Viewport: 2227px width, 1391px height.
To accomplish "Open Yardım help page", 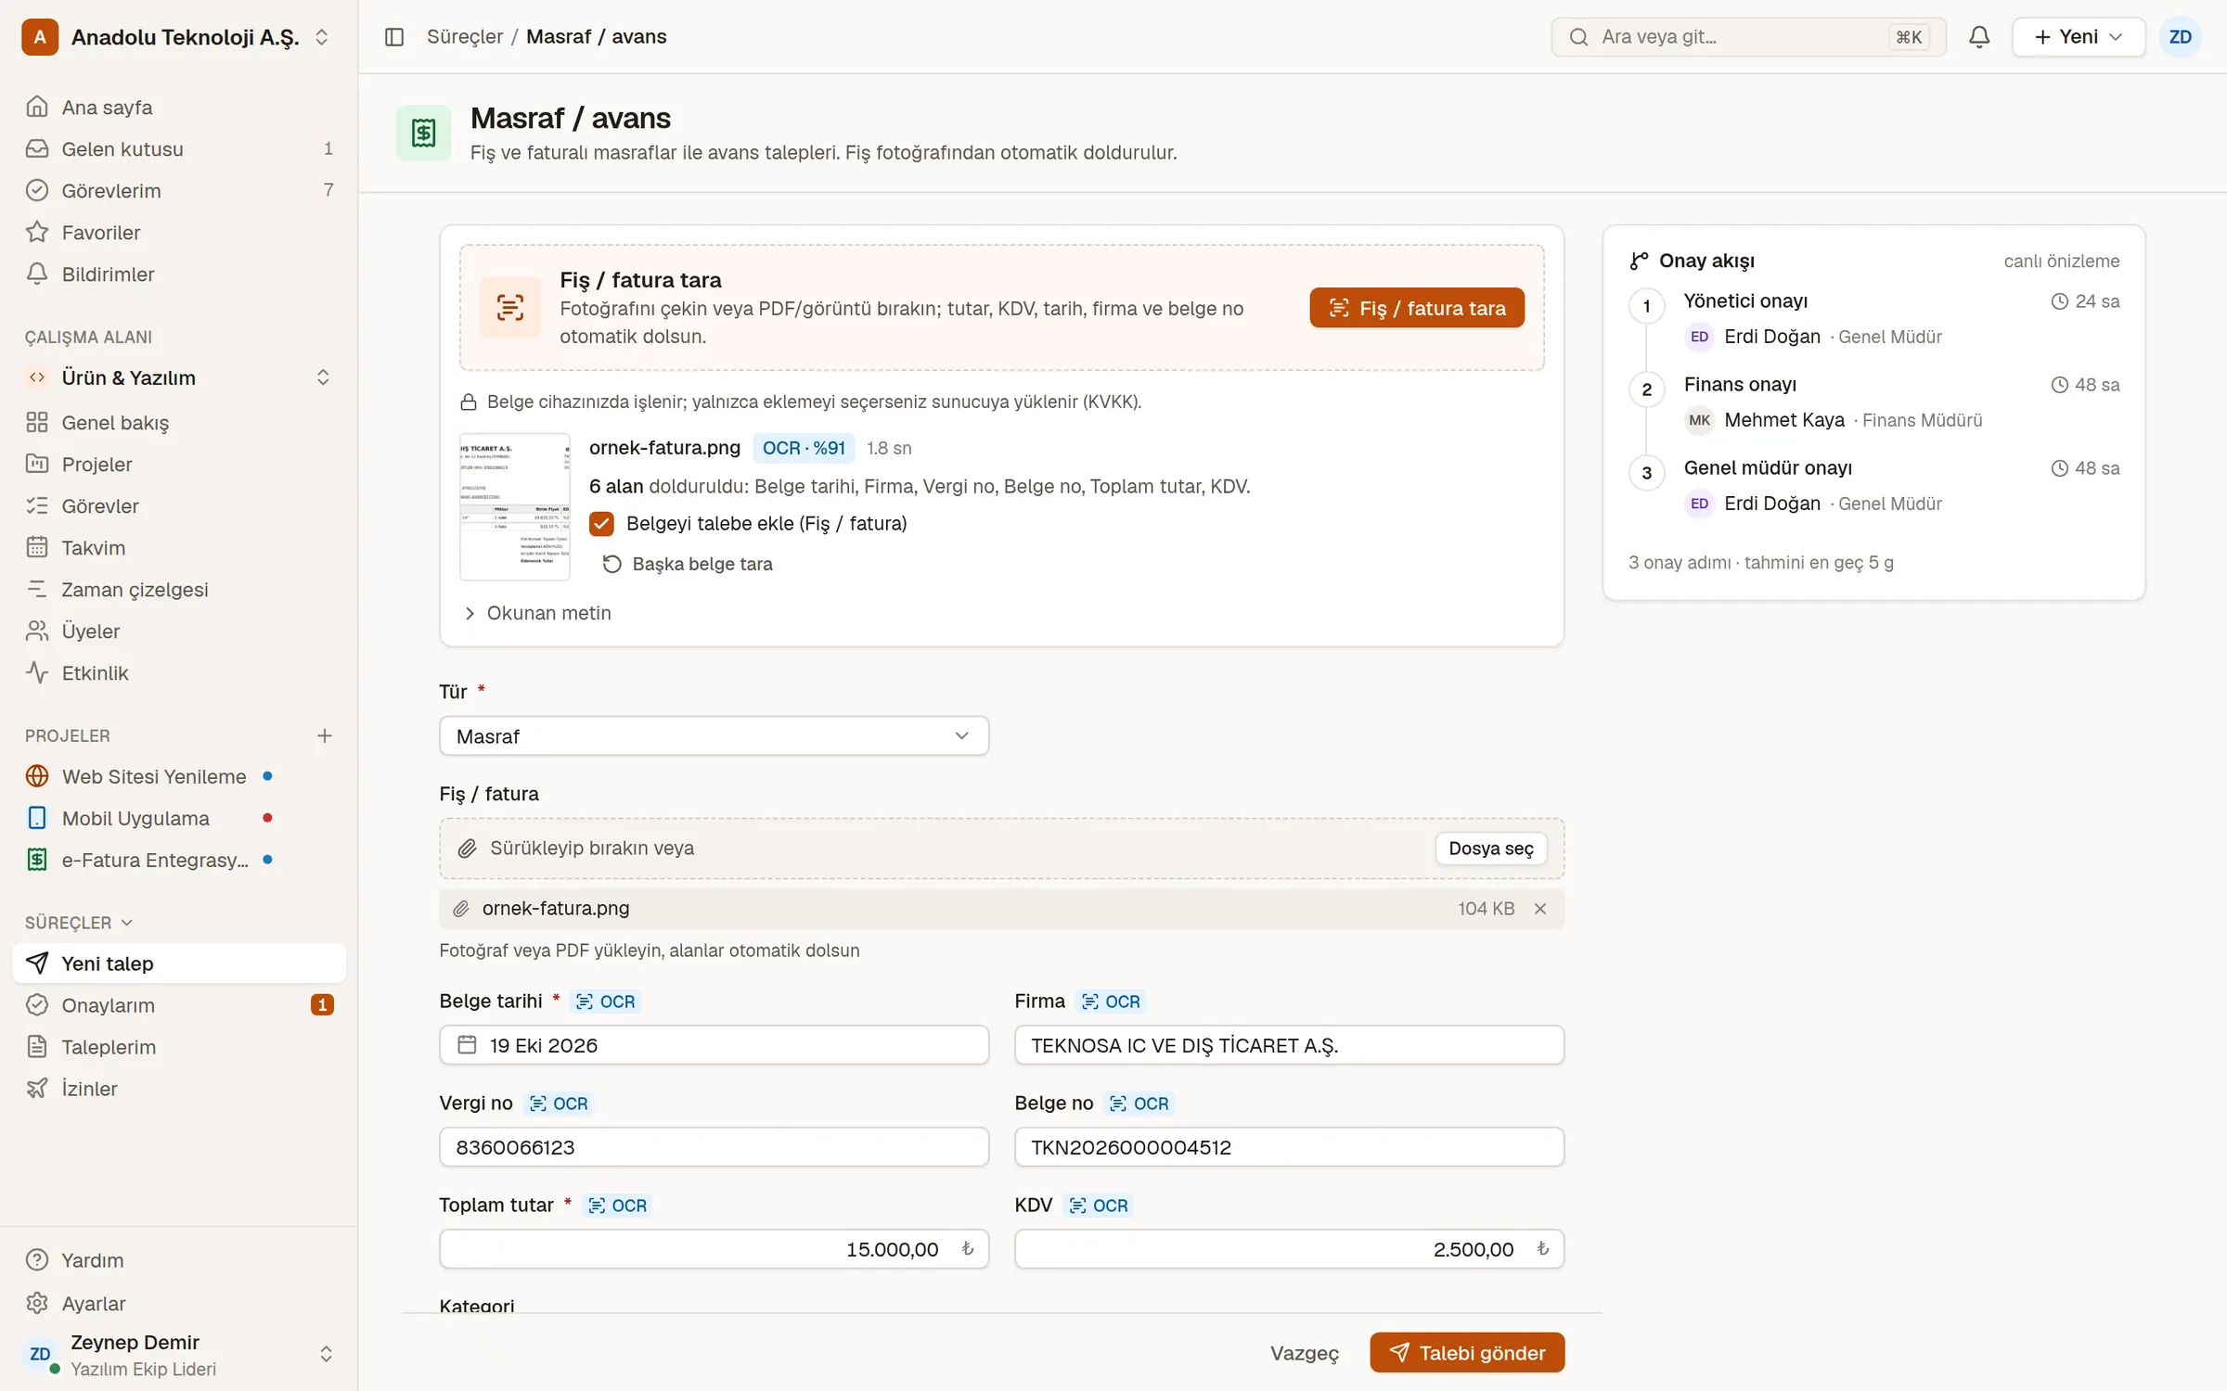I will 179,1259.
